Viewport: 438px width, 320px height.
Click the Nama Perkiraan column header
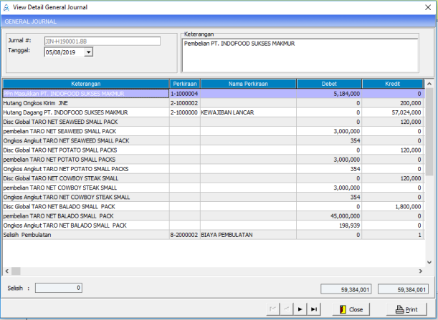[248, 84]
